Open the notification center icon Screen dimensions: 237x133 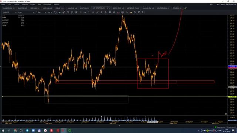click(233, 130)
